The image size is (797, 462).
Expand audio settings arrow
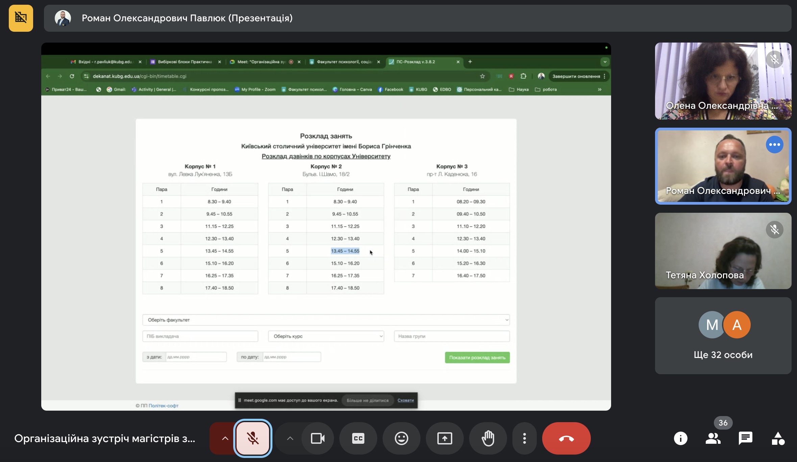(x=225, y=438)
